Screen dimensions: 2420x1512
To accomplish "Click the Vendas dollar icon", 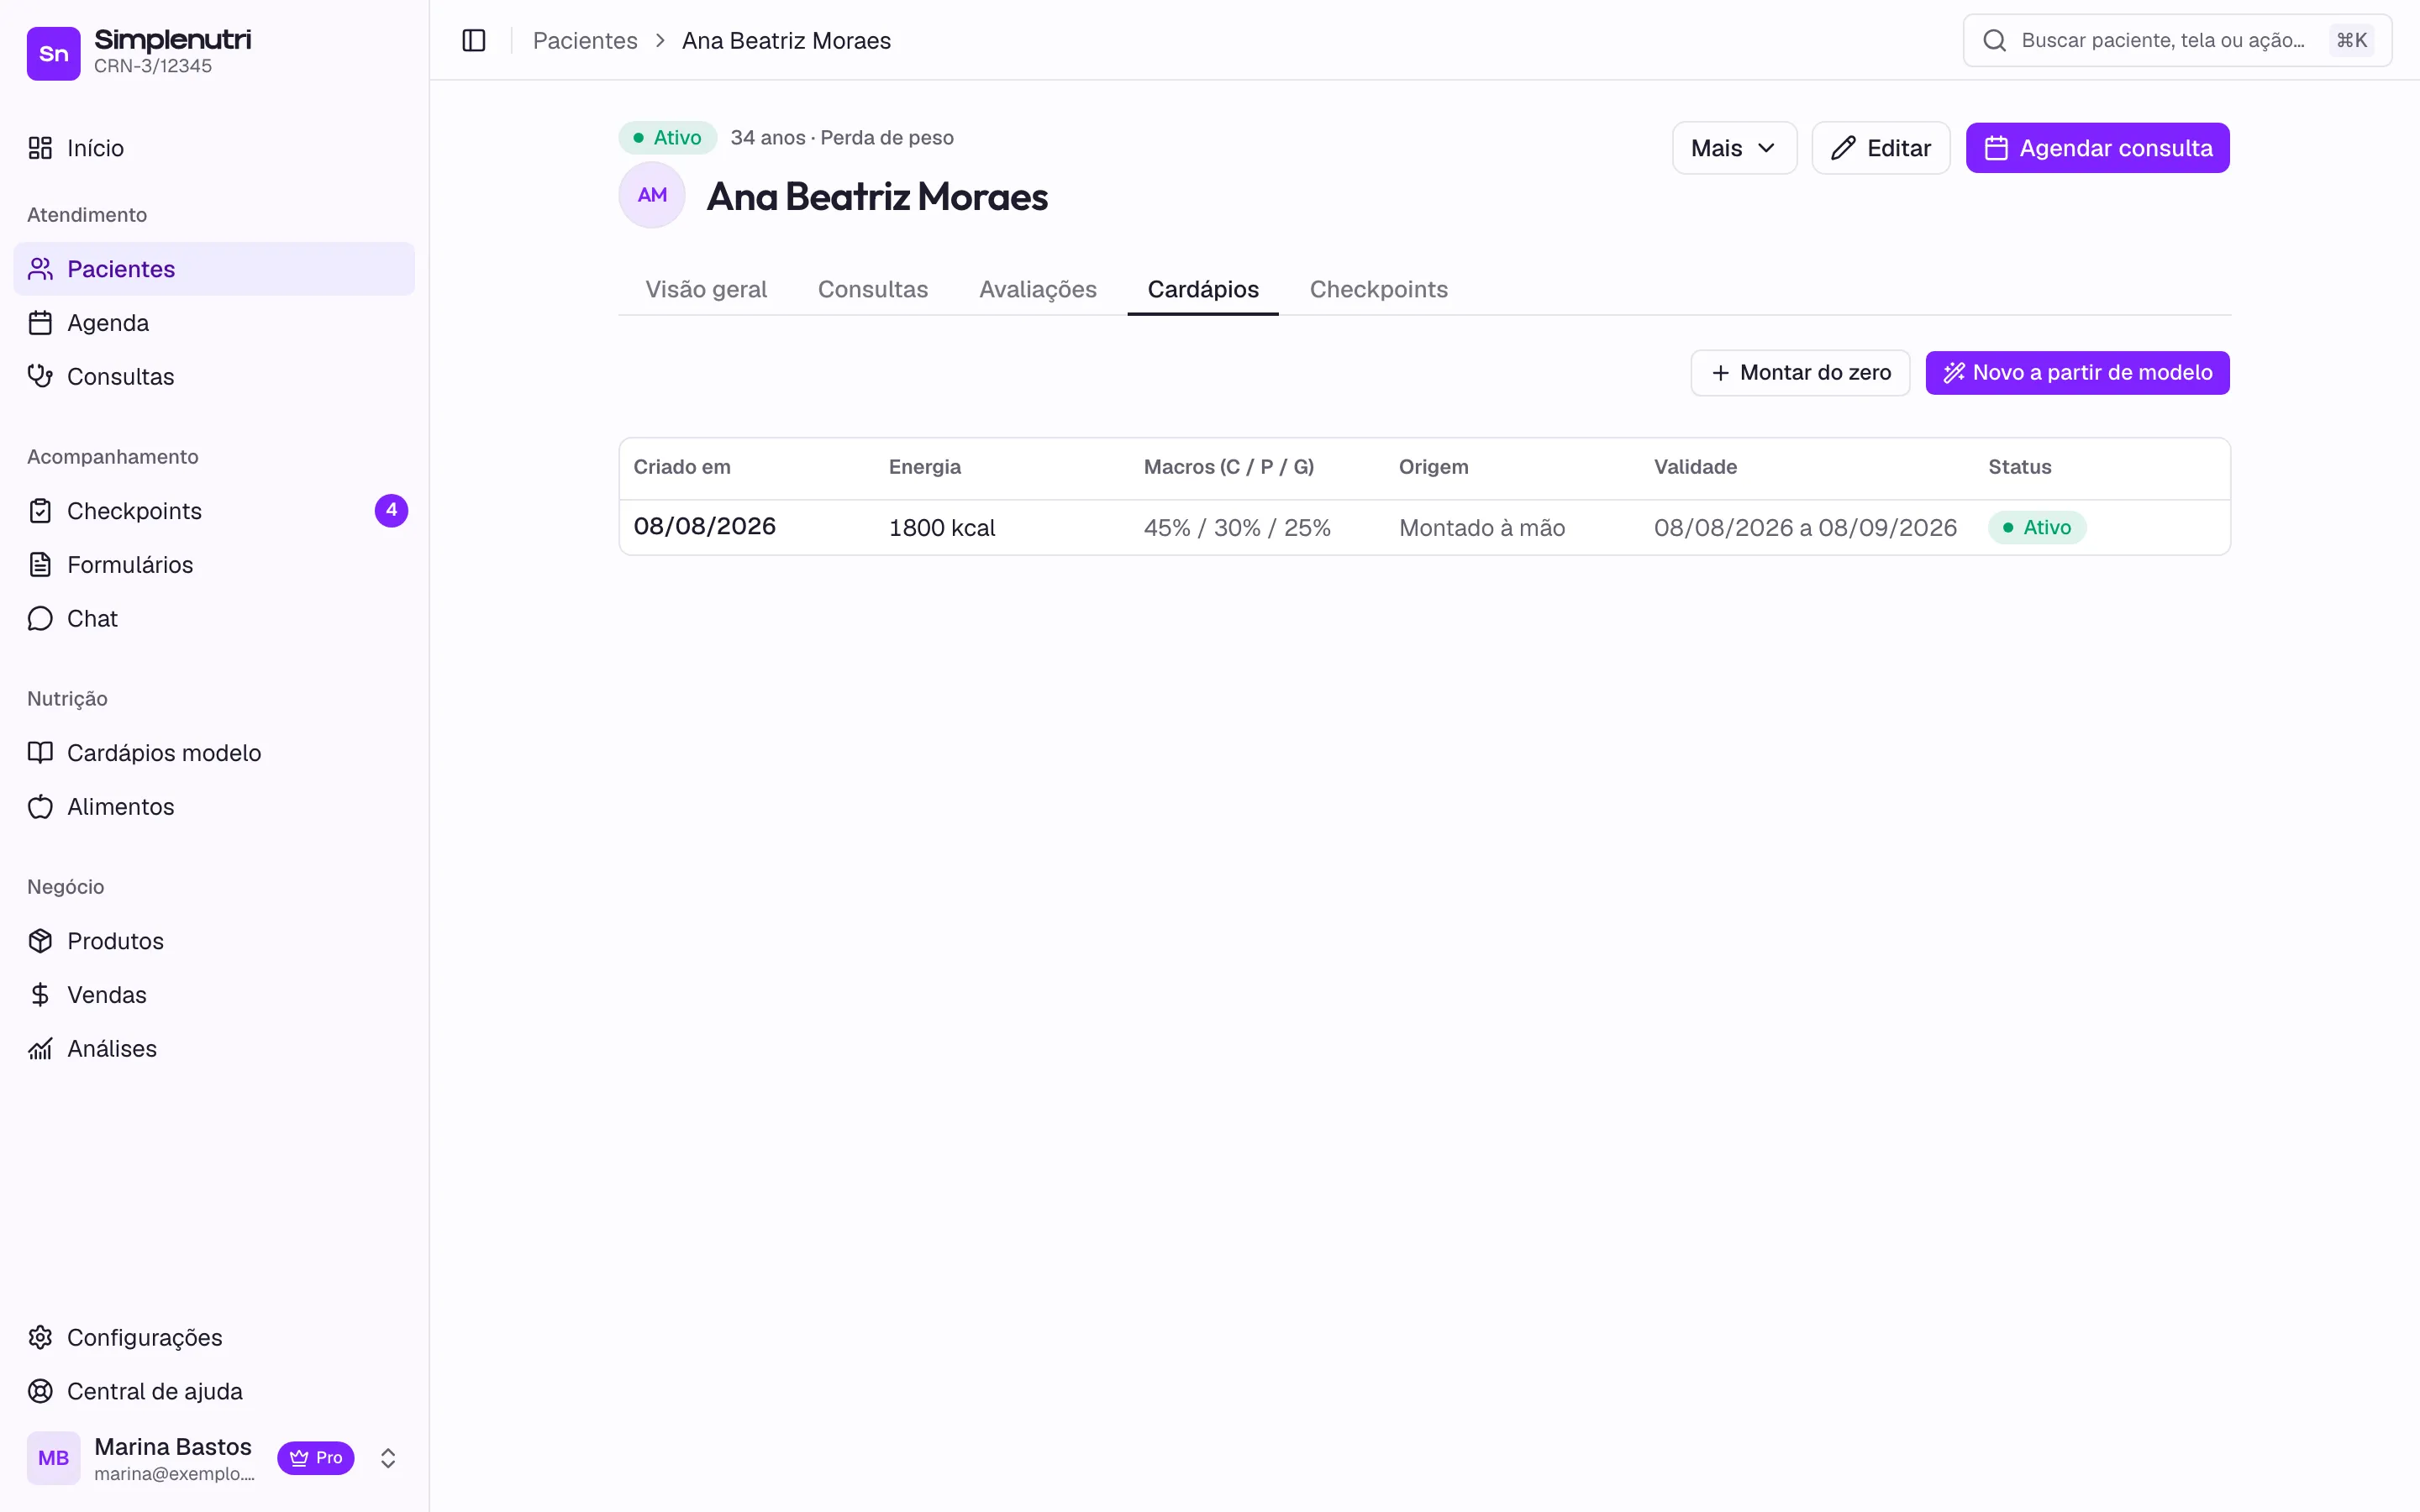I will 40,995.
